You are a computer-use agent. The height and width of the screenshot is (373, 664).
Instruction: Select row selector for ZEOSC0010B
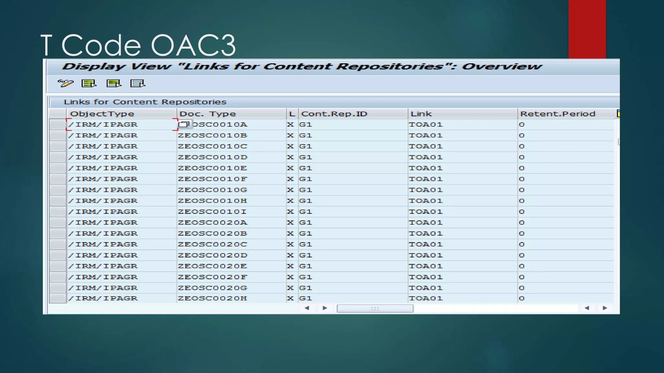coord(58,135)
